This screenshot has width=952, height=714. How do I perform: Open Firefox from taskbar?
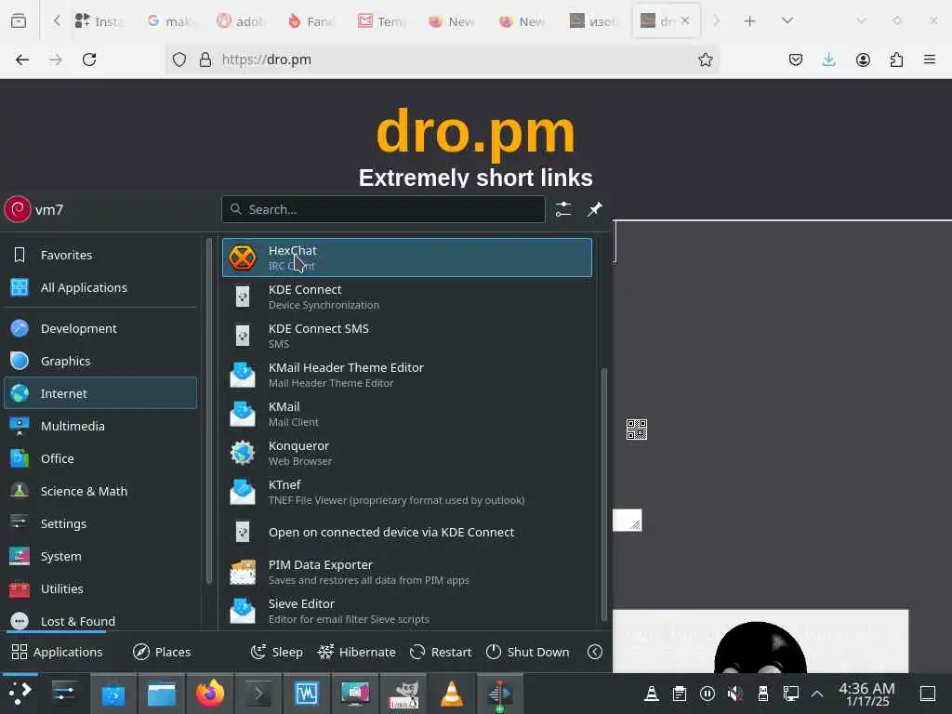(x=209, y=694)
